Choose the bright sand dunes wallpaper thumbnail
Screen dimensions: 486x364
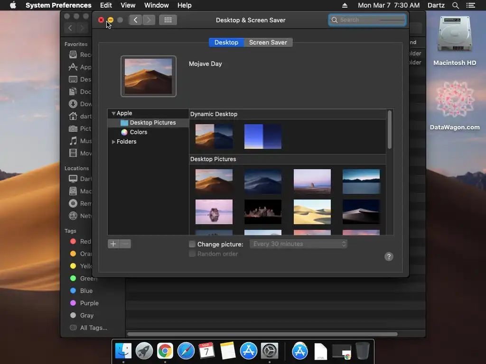tap(312, 212)
